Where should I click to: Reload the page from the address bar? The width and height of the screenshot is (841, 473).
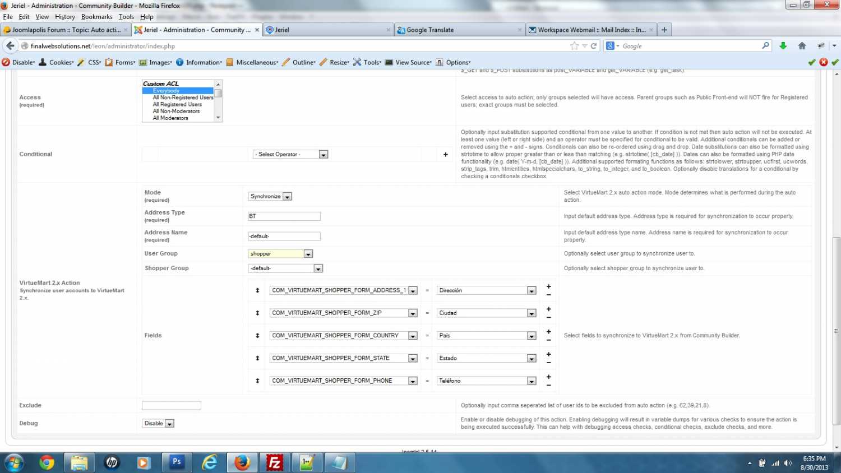[594, 46]
